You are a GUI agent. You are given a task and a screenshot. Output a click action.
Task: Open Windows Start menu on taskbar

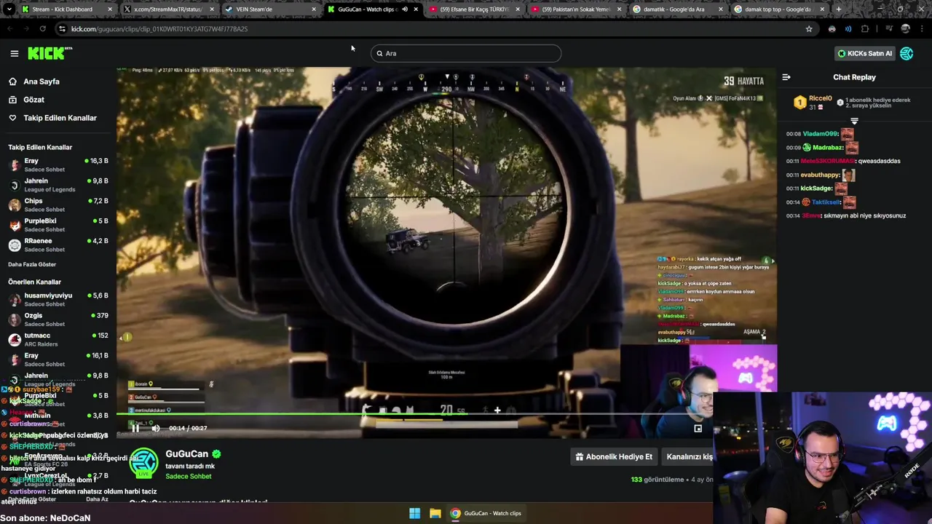point(414,513)
